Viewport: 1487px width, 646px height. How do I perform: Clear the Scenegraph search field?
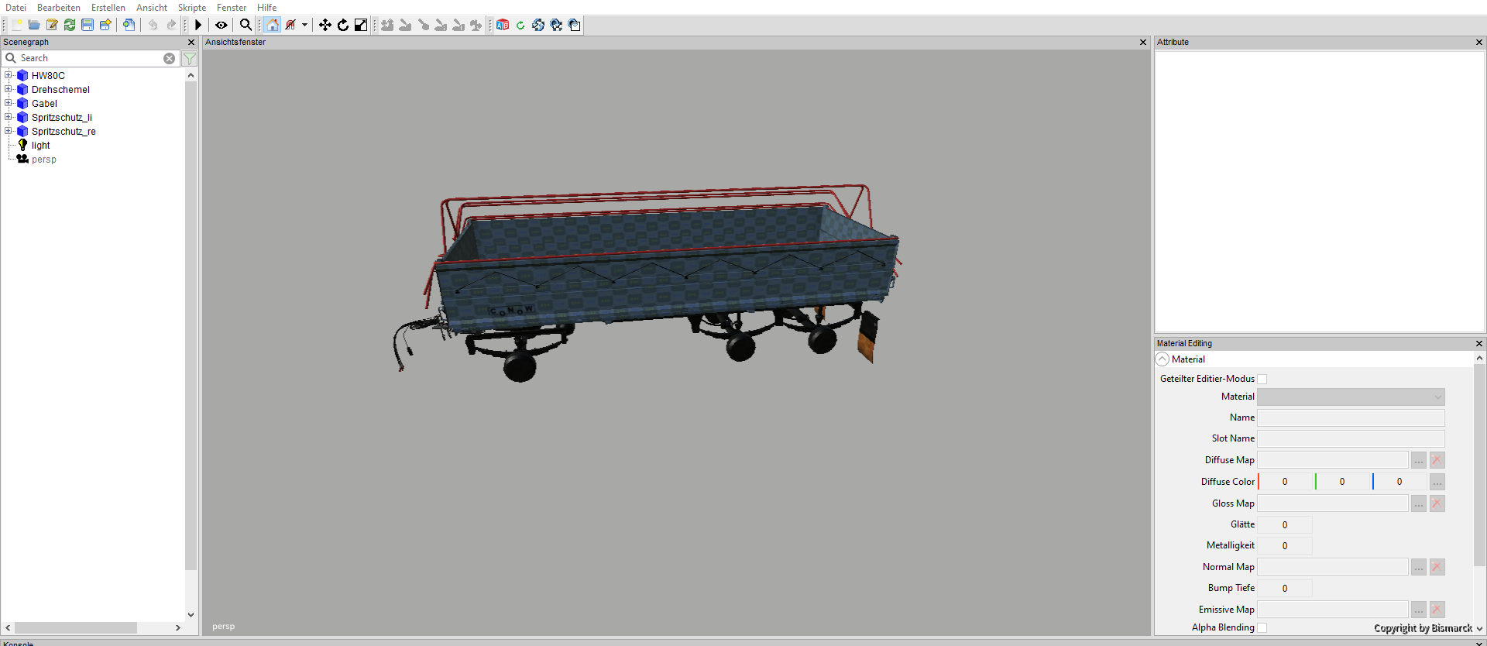pyautogui.click(x=169, y=58)
